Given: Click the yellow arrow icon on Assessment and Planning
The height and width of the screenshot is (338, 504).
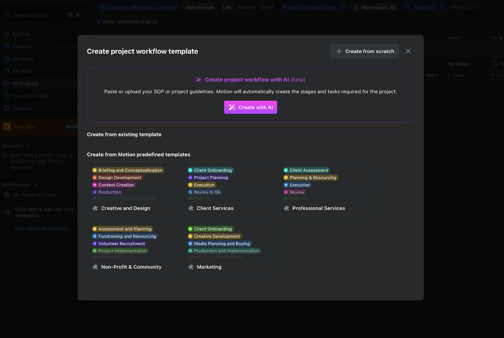Looking at the screenshot, I should tap(94, 229).
